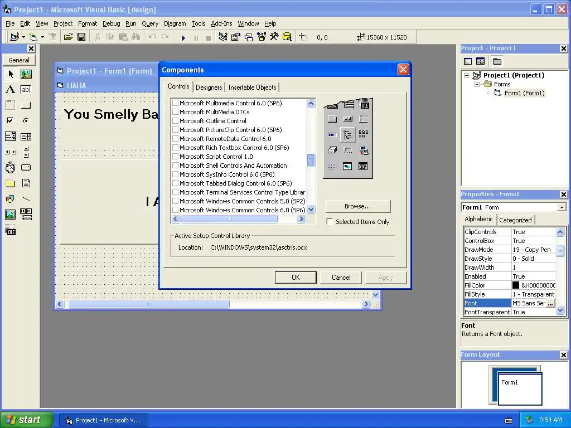Click properties list scroll down arrow
Viewport: 571px width, 428px height.
(x=560, y=310)
